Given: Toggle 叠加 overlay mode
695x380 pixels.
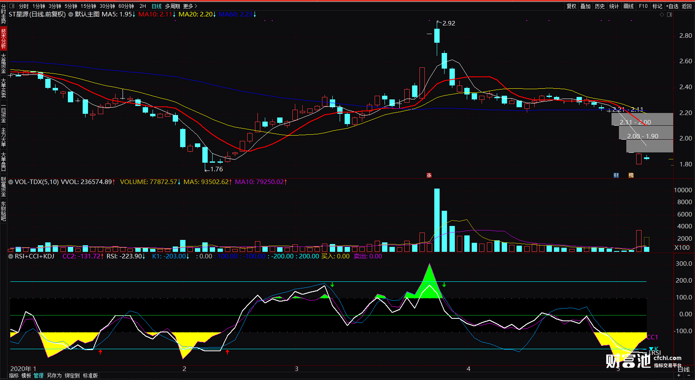Looking at the screenshot, I should tap(585, 6).
